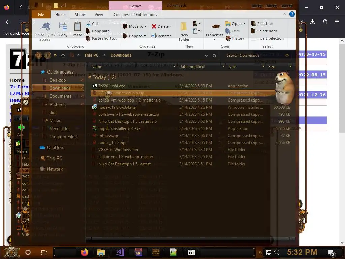This screenshot has height=259, width=345.
Task: Open Network in navigation pane
Action: tap(55, 169)
